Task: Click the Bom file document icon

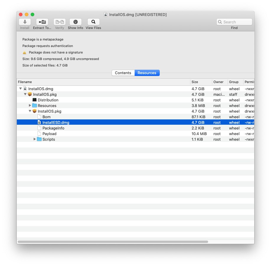Action: tap(39, 117)
